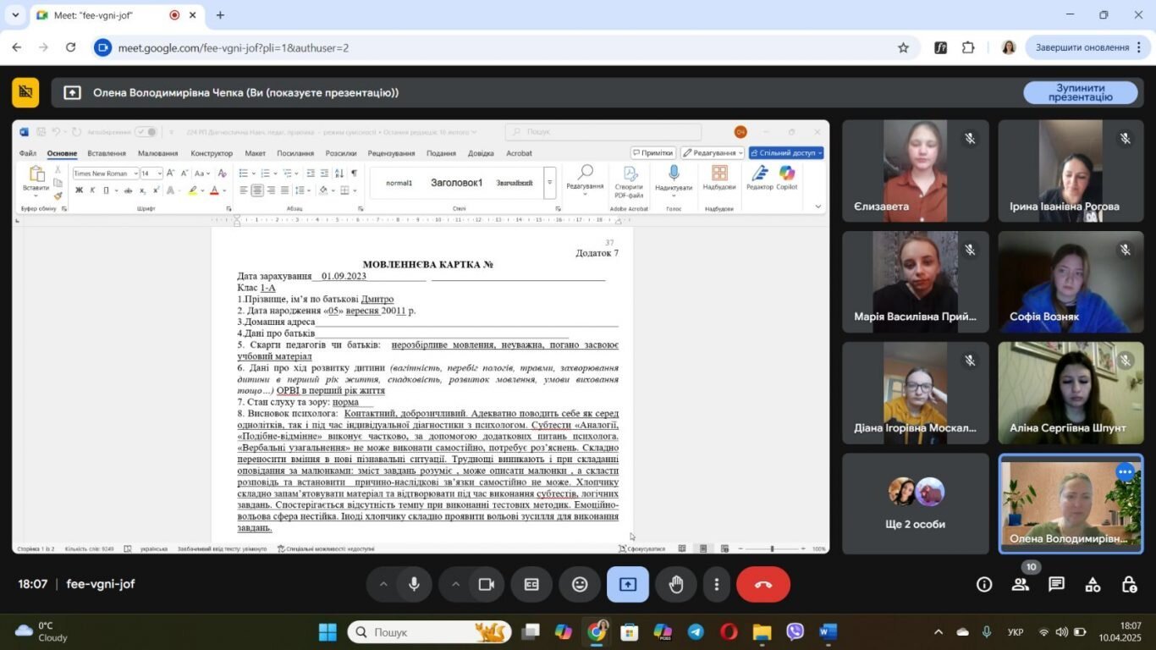Toggle the Meet microphone on or off
Image resolution: width=1156 pixels, height=650 pixels.
tap(414, 584)
